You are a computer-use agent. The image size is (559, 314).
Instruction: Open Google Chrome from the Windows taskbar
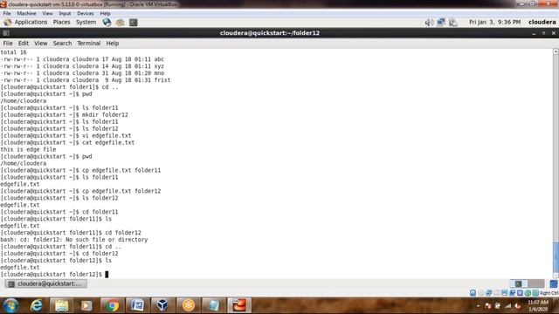click(x=112, y=305)
